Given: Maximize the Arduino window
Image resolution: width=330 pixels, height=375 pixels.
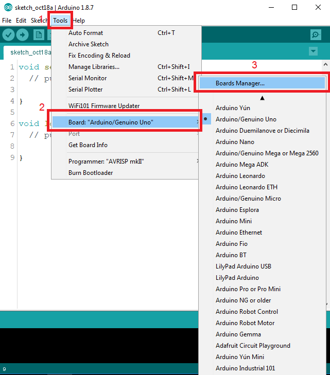Looking at the screenshot, I should (x=294, y=7).
